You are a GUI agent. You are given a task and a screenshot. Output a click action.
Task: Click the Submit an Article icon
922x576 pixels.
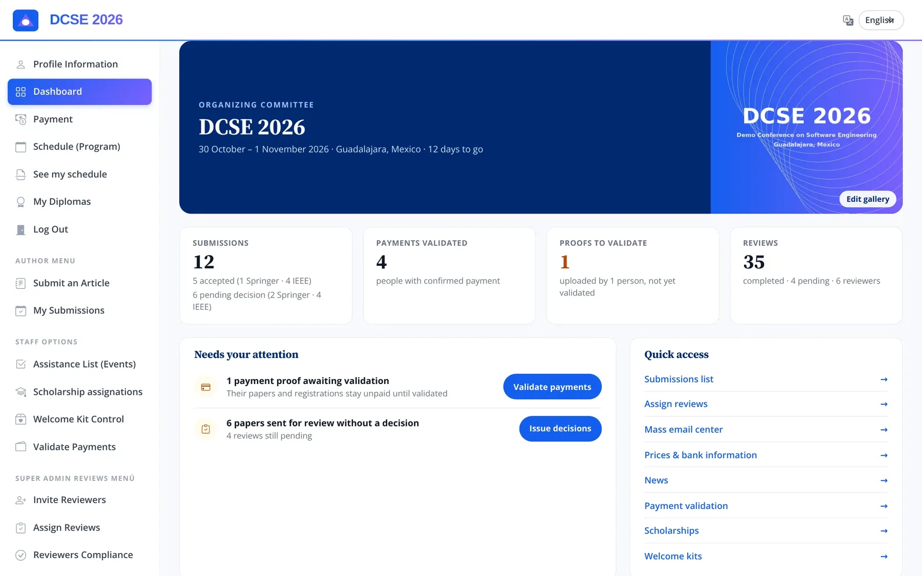(x=20, y=283)
